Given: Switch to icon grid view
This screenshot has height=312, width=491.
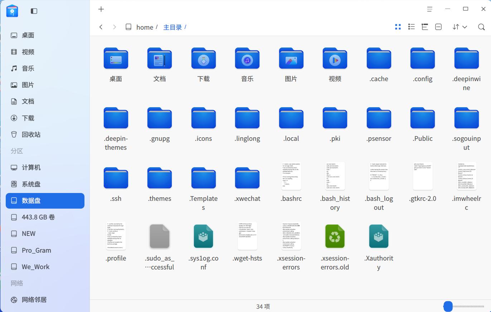Looking at the screenshot, I should 398,27.
